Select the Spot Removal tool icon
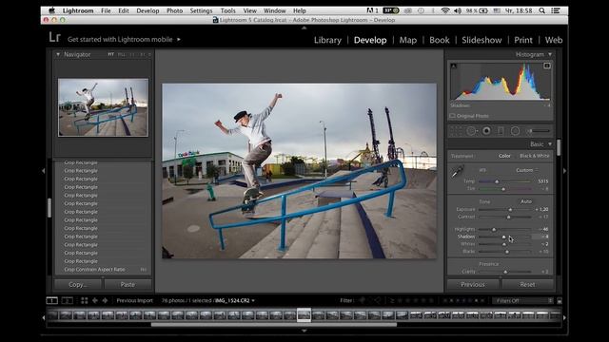This screenshot has height=342, width=609. [472, 131]
